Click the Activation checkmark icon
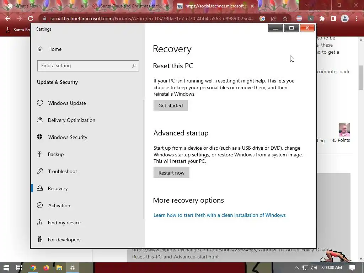This screenshot has height=273, width=364. pos(40,205)
